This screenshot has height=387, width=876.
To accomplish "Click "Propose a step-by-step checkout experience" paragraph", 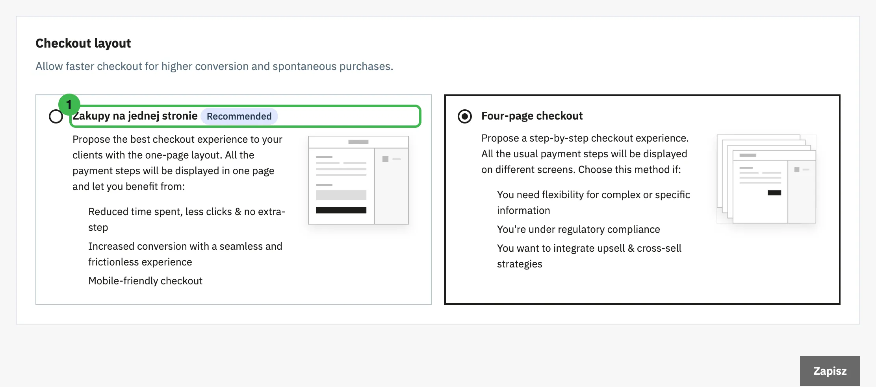I will coord(585,154).
